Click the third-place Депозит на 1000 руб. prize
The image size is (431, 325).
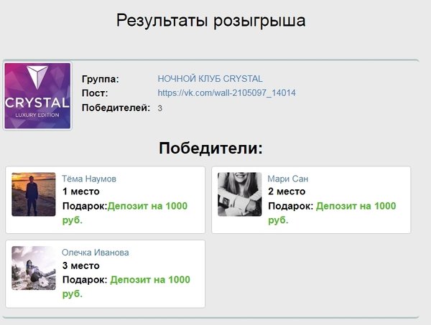(x=126, y=286)
